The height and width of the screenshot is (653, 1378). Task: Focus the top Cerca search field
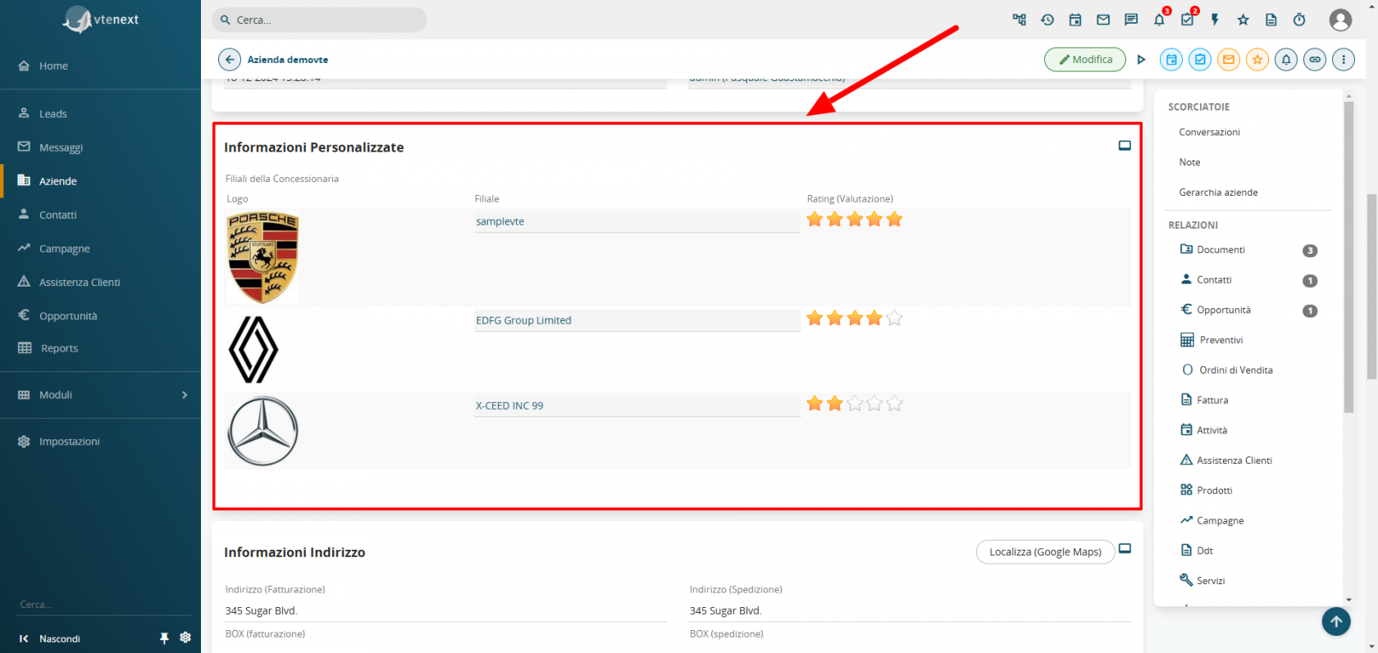point(319,20)
